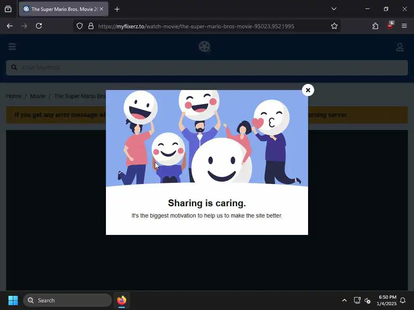Click the site film reel logo
This screenshot has height=310, width=414.
[x=205, y=47]
